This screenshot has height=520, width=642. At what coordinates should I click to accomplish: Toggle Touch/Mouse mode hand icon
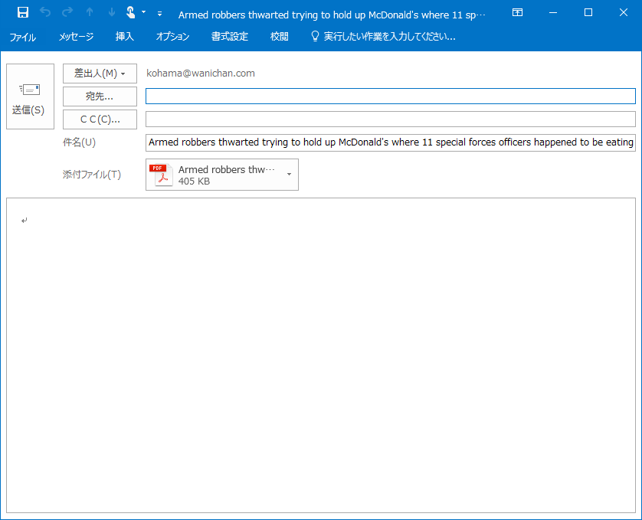click(x=130, y=13)
